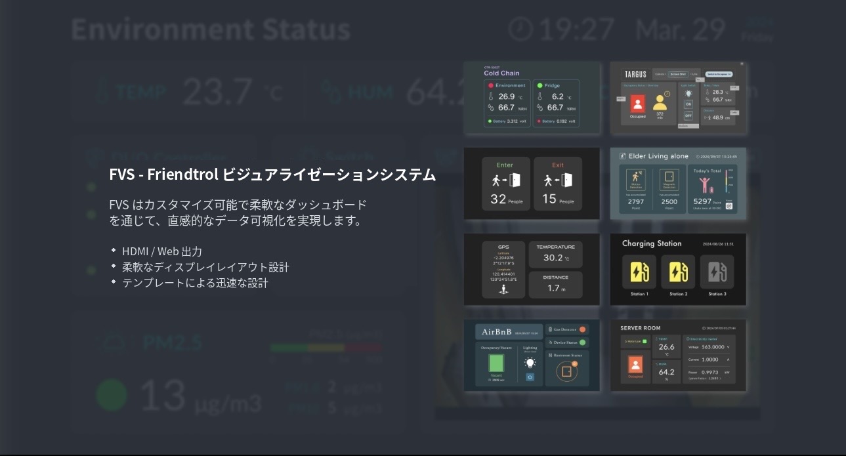Click the 柔軟なディスプレイレイアウト設計 bullet
The height and width of the screenshot is (456, 846).
coord(205,267)
